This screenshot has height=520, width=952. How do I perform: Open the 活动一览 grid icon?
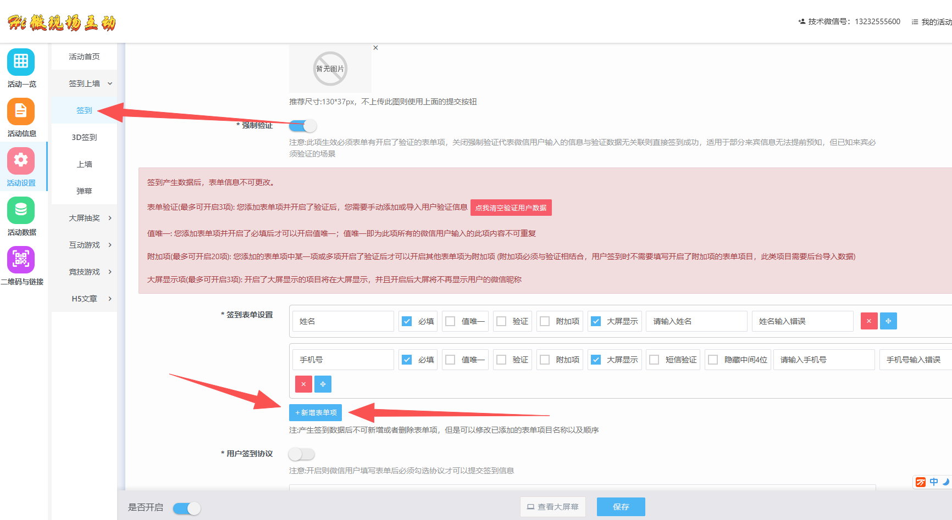point(21,61)
